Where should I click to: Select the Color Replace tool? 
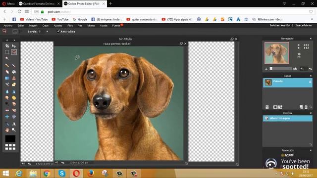[x=7, y=85]
